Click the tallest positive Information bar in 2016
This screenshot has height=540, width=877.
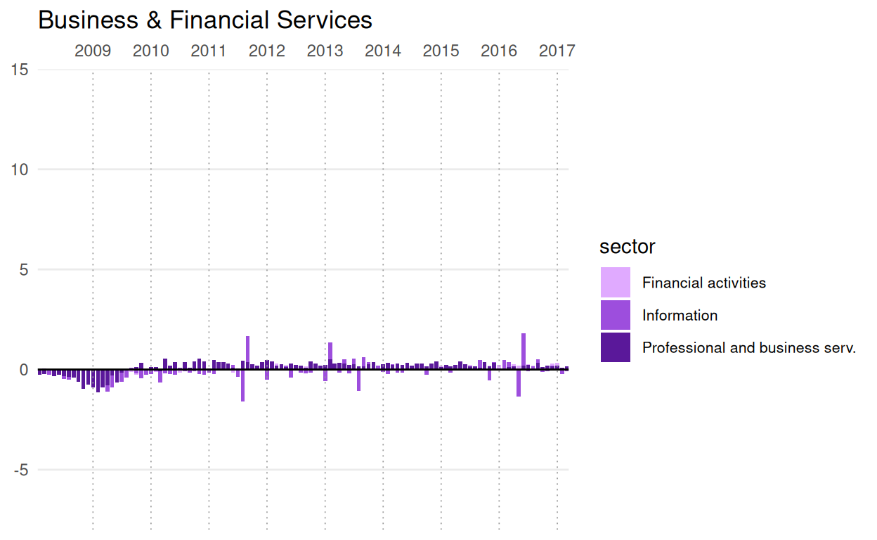click(524, 349)
